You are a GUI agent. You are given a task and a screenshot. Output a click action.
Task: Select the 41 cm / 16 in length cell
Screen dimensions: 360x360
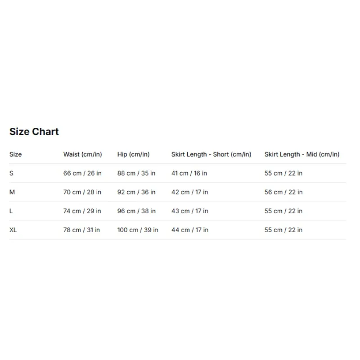189,173
